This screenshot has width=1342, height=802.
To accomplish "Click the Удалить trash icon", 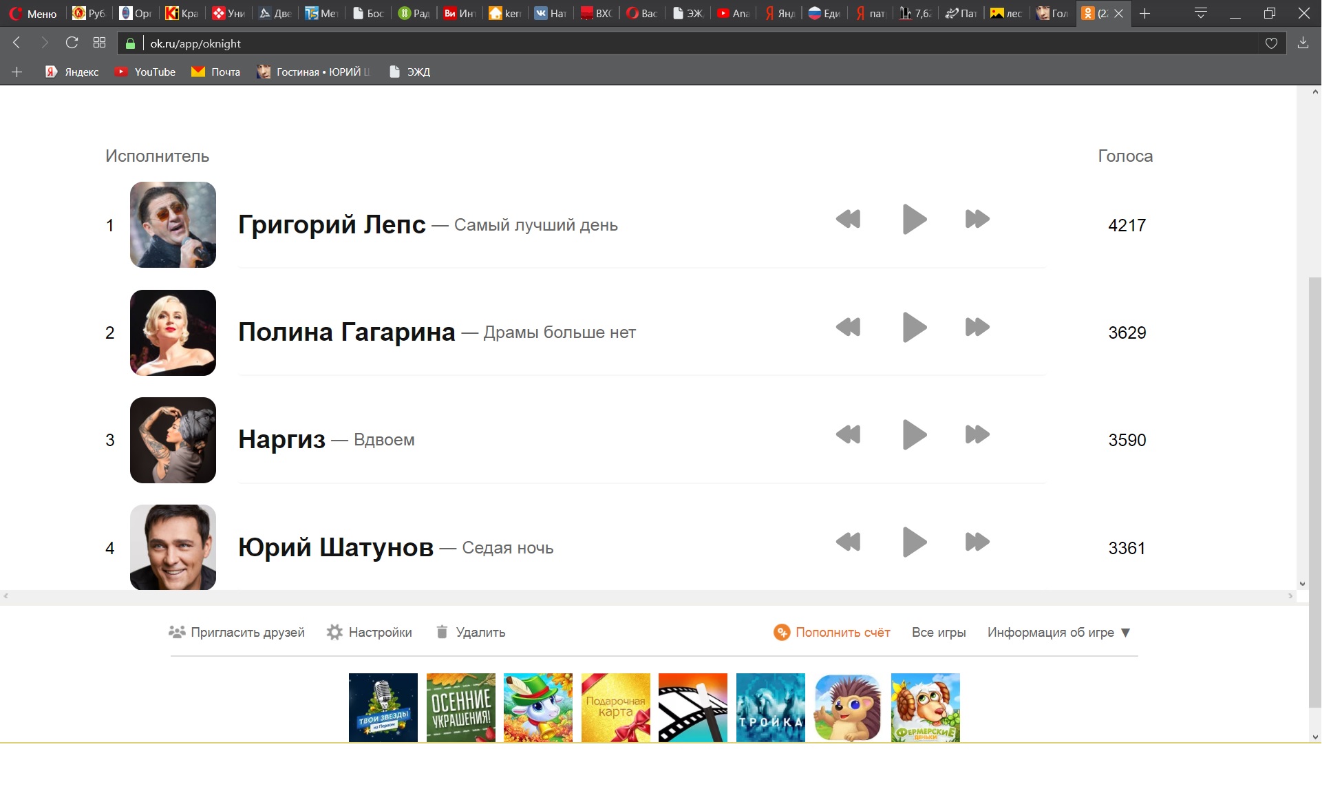I will point(442,632).
